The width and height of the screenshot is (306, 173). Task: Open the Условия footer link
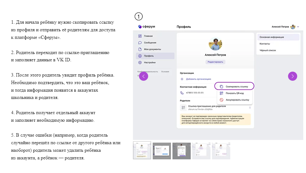point(165,72)
